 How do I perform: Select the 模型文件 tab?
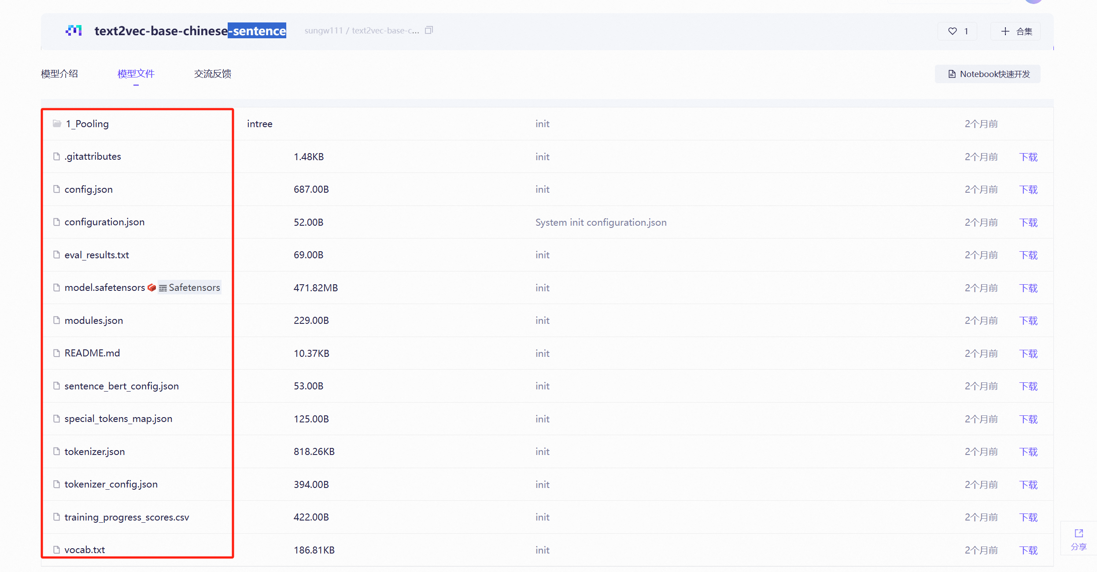pos(136,74)
